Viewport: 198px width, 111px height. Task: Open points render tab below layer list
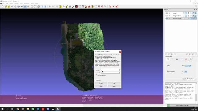172,59
